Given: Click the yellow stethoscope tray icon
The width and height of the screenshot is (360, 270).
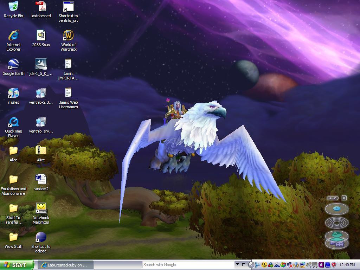Looking at the screenshot, I should (x=264, y=265).
